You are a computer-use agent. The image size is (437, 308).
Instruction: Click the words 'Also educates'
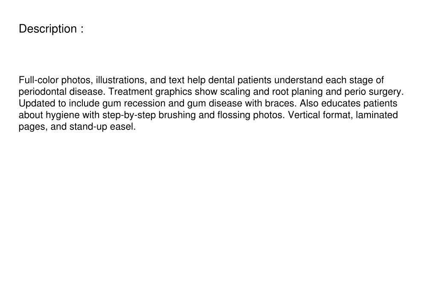(330, 104)
